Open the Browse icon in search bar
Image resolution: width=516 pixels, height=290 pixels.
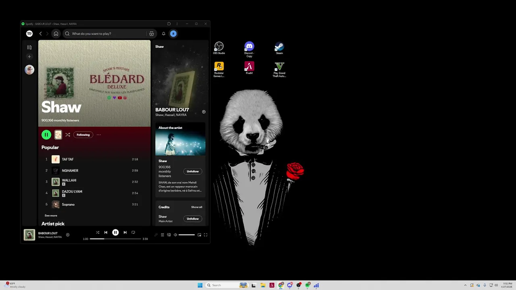pyautogui.click(x=152, y=34)
